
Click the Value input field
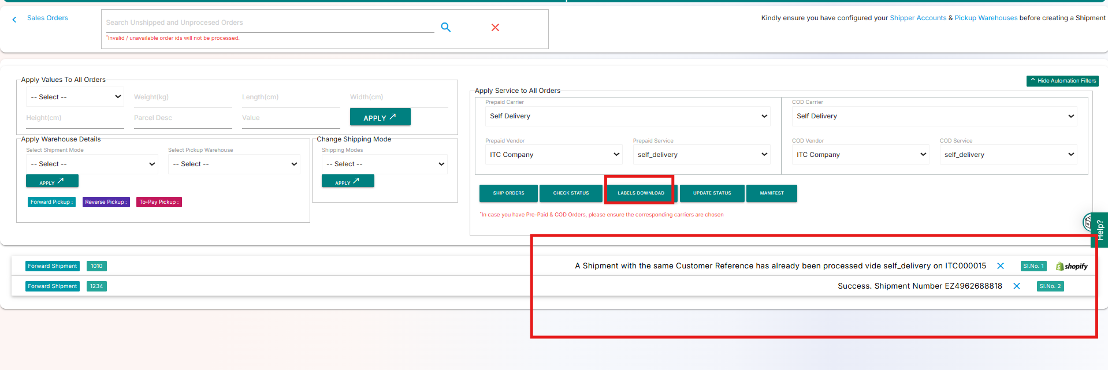tap(291, 118)
